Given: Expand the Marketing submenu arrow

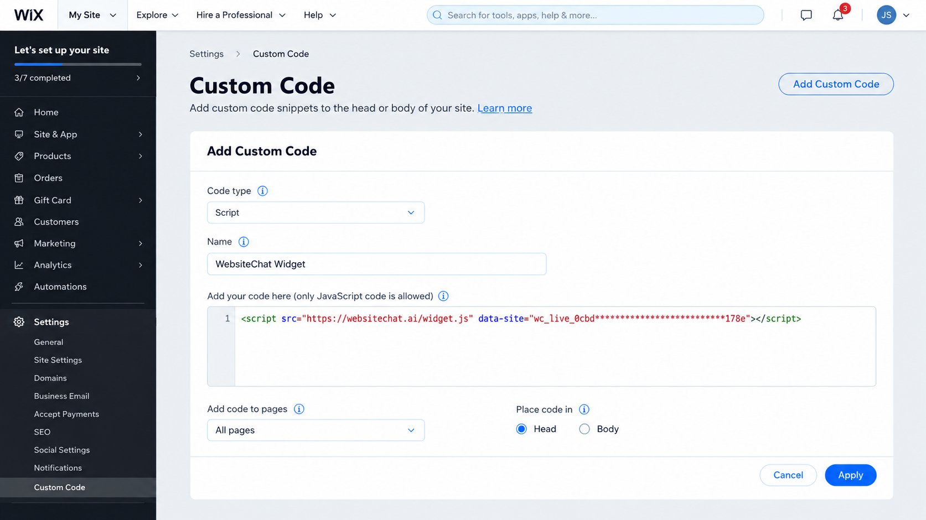Looking at the screenshot, I should pyautogui.click(x=141, y=243).
